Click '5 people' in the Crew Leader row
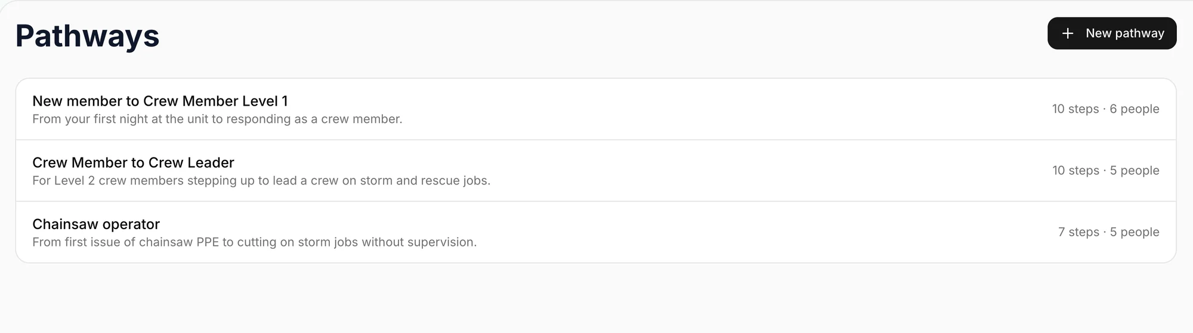 [x=1135, y=171]
